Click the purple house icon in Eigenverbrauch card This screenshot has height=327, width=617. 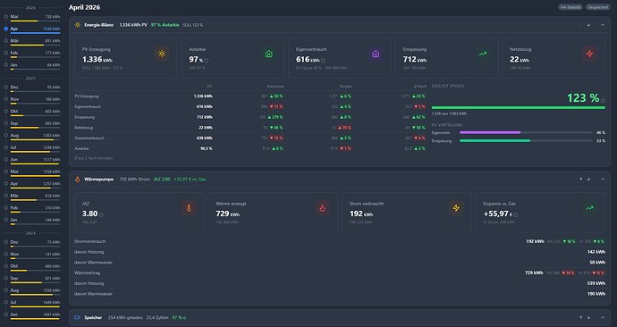376,54
